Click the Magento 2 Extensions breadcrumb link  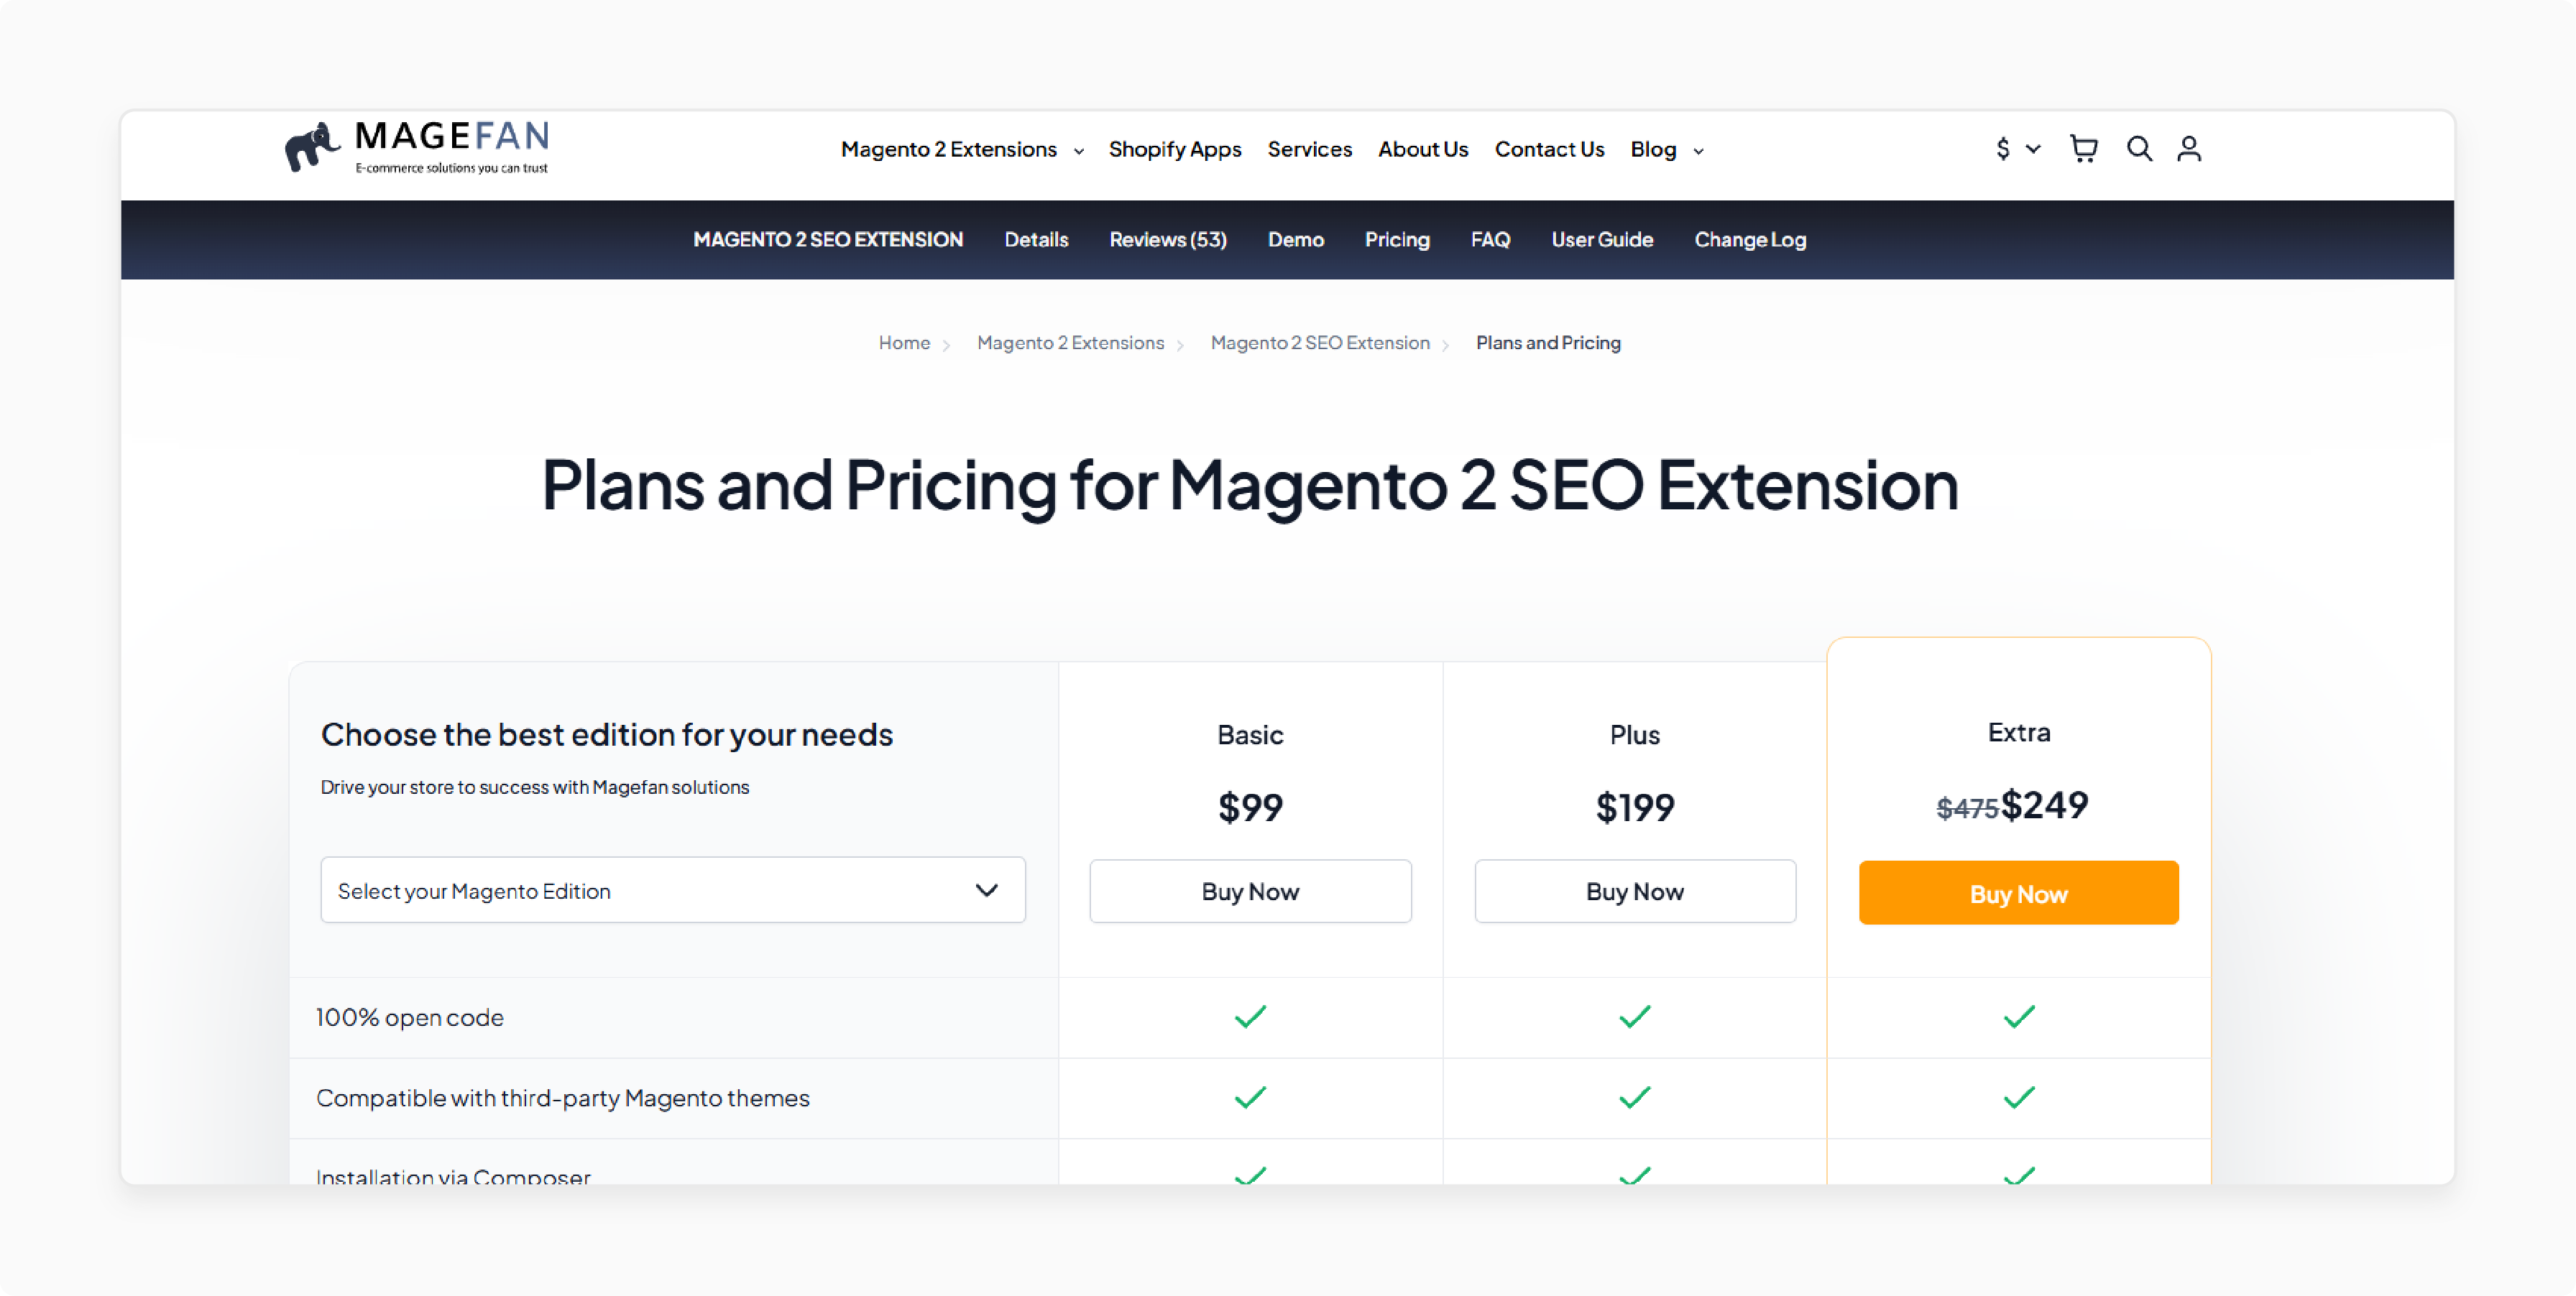click(x=1070, y=343)
